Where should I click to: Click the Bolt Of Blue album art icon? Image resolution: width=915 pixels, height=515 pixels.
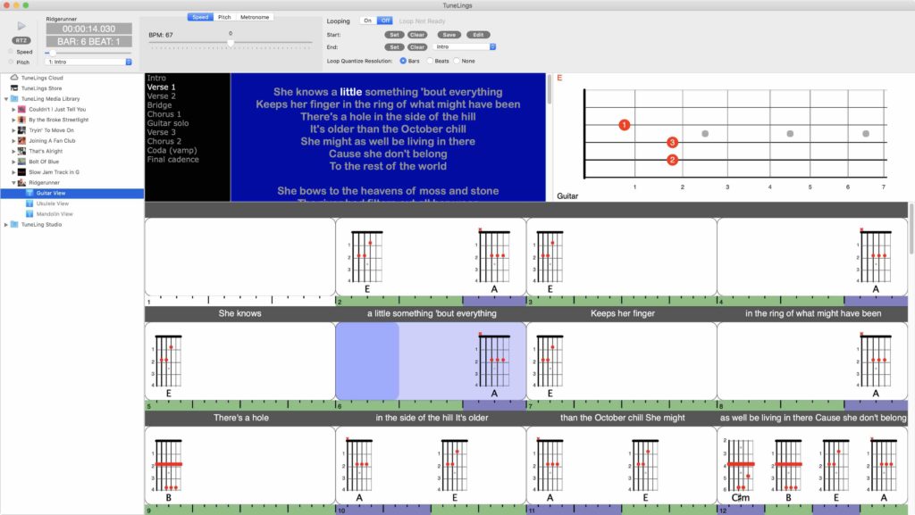[x=21, y=162]
